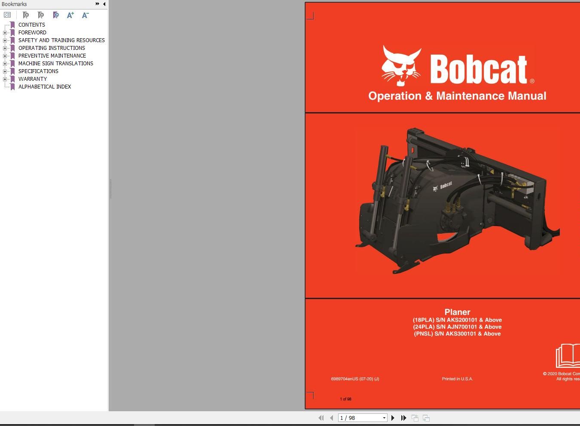This screenshot has width=580, height=428.
Task: Open the ALPHABETICAL INDEX bookmark
Action: point(45,86)
